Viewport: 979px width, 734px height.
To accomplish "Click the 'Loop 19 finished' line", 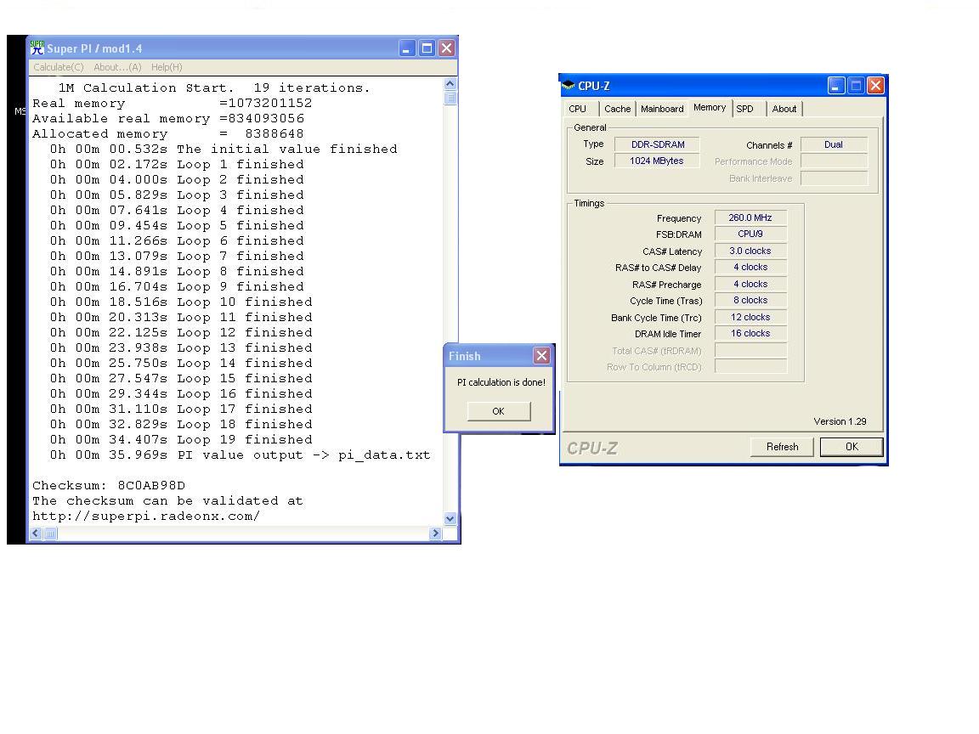I will (181, 439).
